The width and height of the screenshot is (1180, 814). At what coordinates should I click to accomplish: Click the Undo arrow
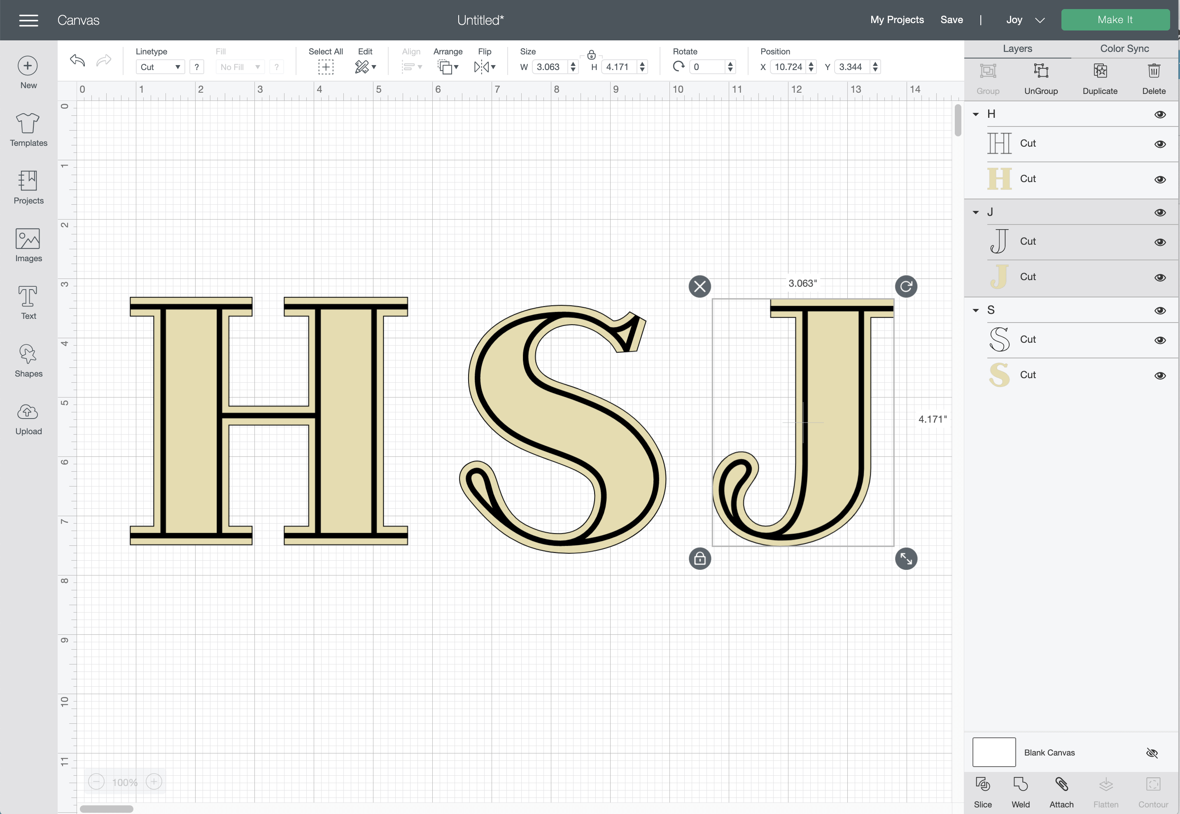(x=77, y=60)
